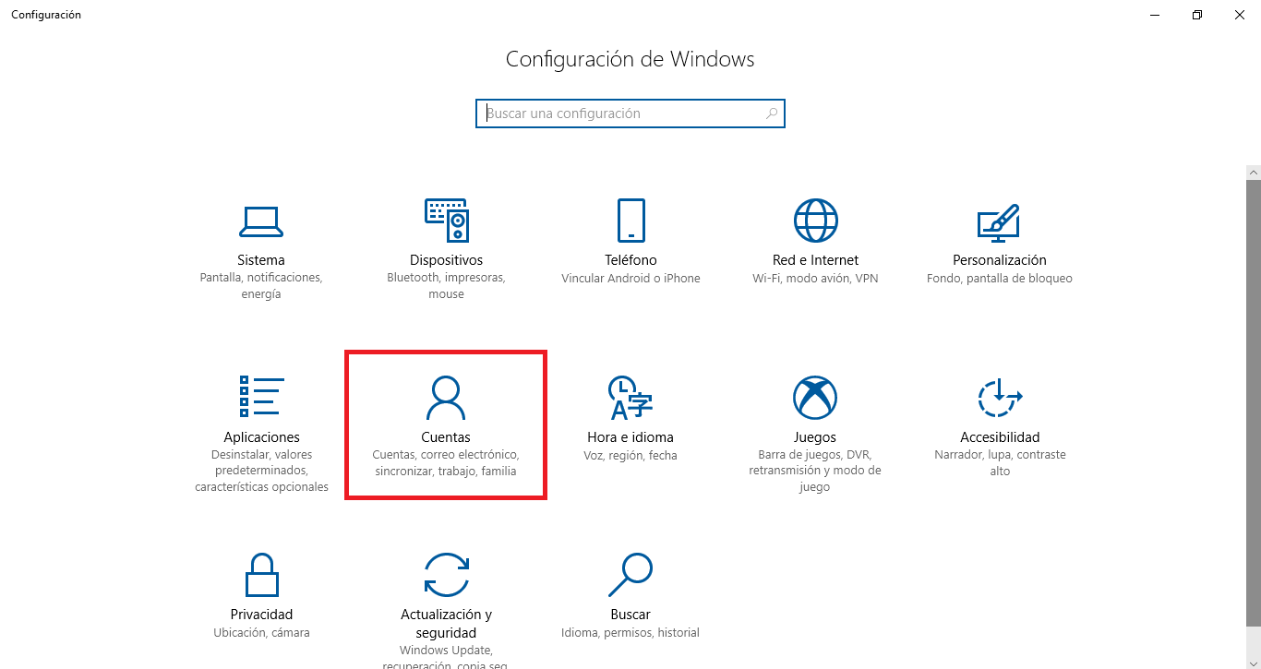Screen dimensions: 1261x669
Task: Open the Hora e idioma icon
Action: click(630, 397)
